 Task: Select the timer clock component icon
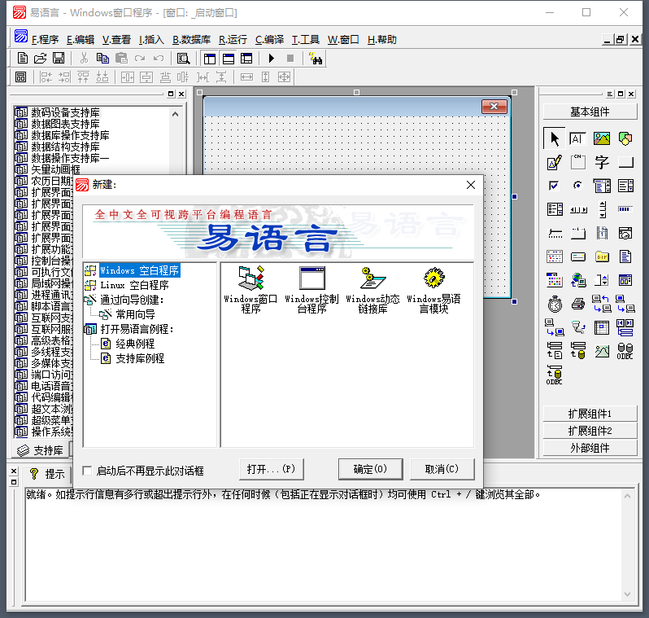[555, 305]
